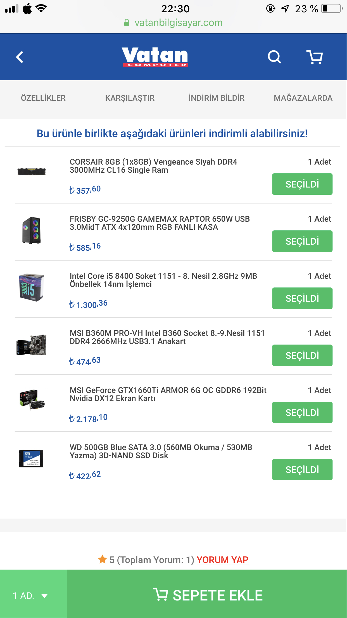The width and height of the screenshot is (347, 618).
Task: Open the KARŞILAŞTIR tab
Action: tap(130, 98)
